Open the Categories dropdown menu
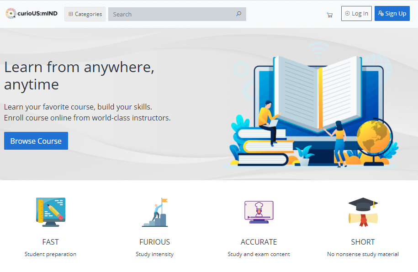Viewport: 418px width, 272px height. tap(85, 14)
